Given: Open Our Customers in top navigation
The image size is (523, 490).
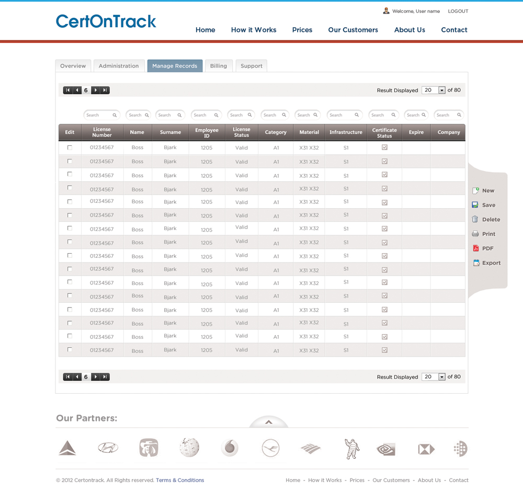Looking at the screenshot, I should 353,30.
